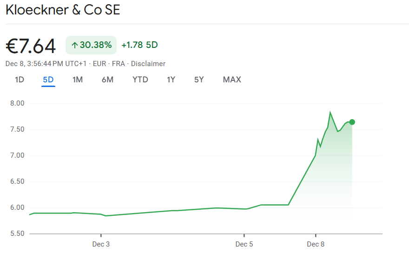Click the +1.78 5D change text
The height and width of the screenshot is (254, 409).
139,45
